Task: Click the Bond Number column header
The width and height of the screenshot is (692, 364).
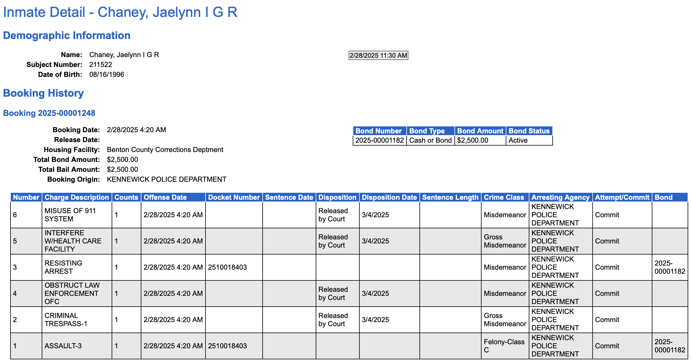Action: click(x=380, y=131)
